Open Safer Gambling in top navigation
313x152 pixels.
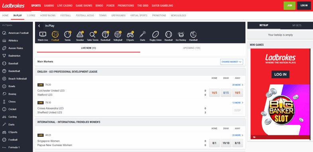click(162, 6)
